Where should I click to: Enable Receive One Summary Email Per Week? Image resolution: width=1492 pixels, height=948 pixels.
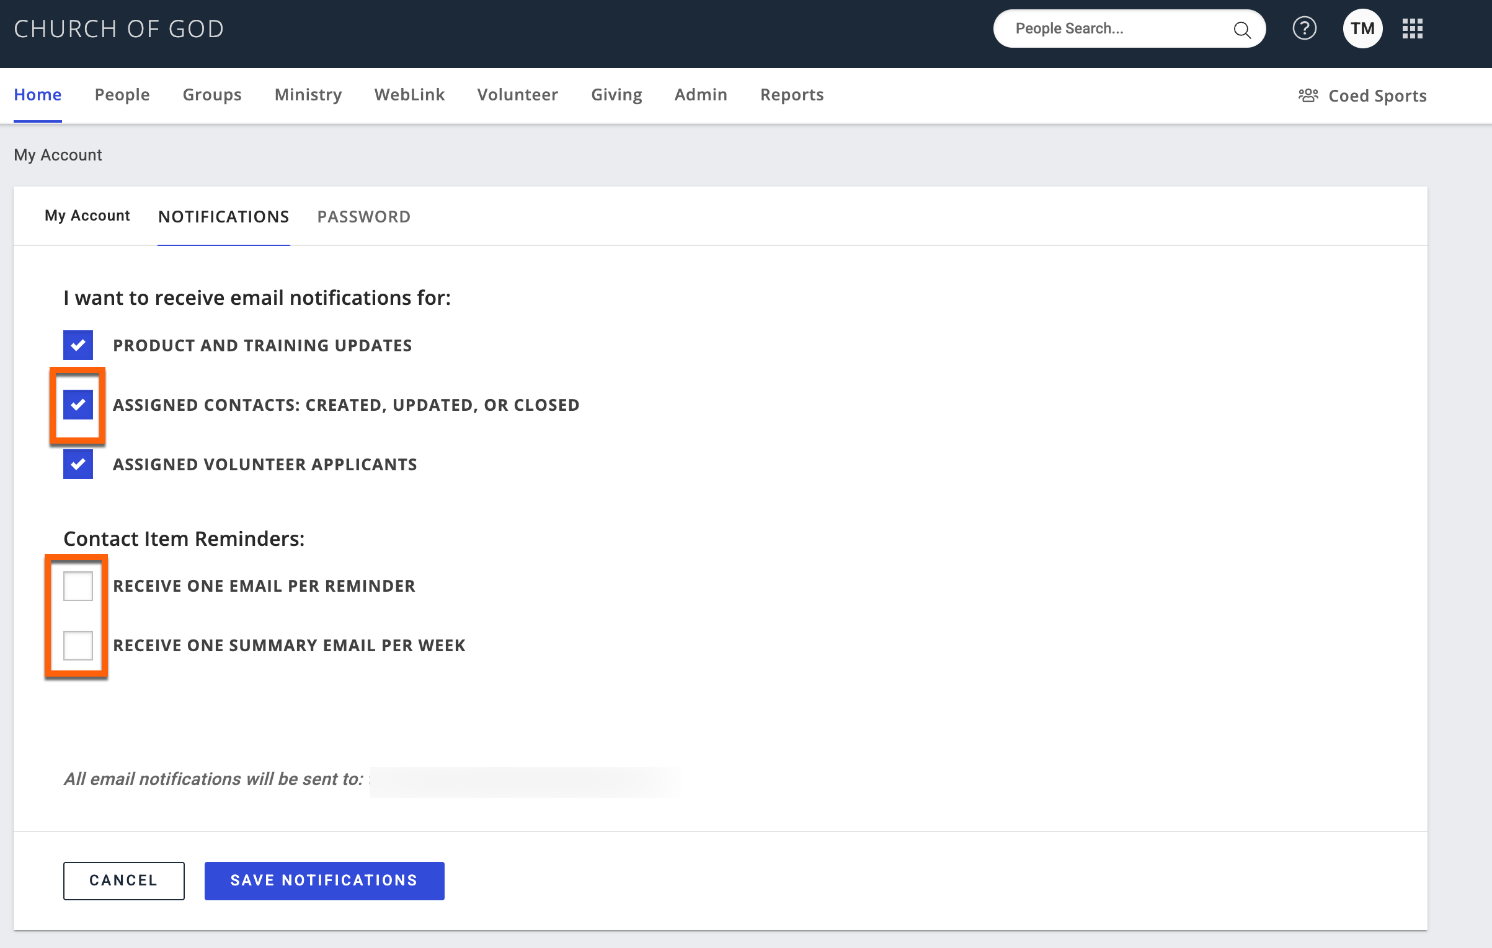pos(78,645)
